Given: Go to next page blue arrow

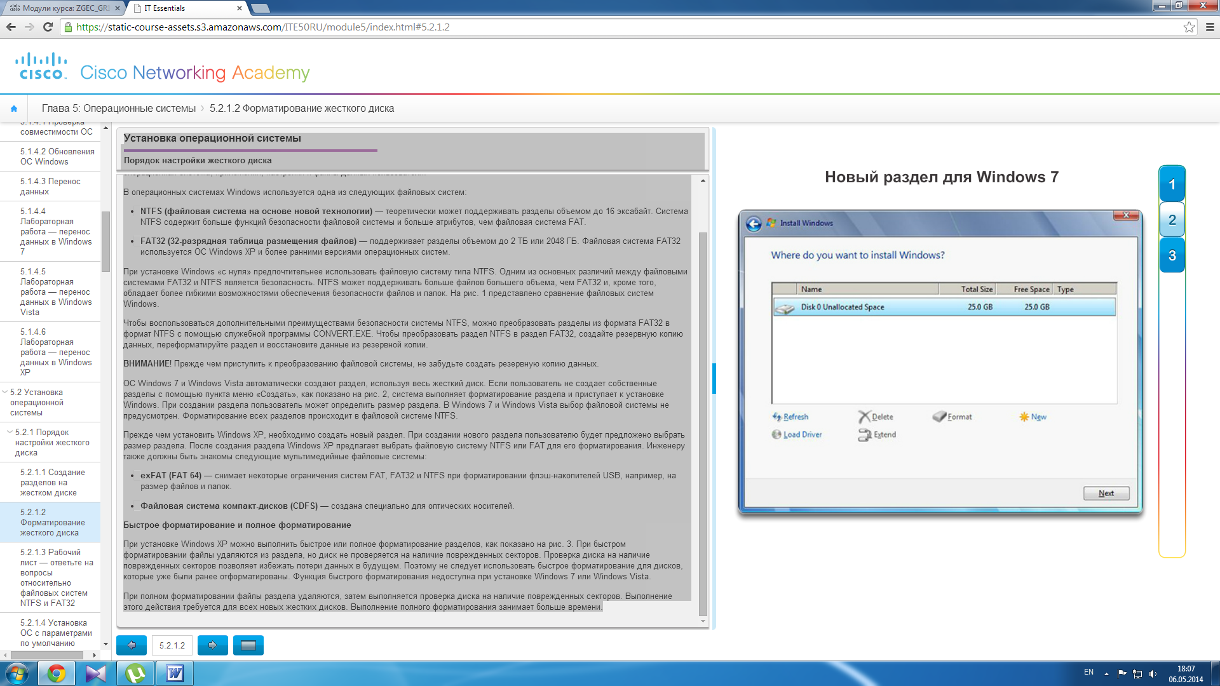Looking at the screenshot, I should 213,645.
